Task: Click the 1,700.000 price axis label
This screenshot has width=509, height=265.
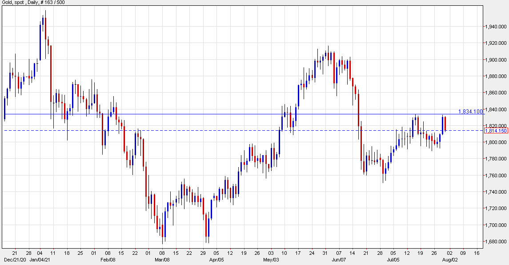Action: pos(496,225)
